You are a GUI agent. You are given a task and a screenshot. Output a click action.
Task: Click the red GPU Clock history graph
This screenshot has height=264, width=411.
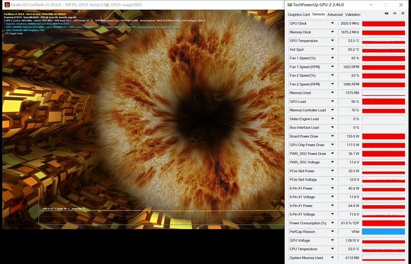click(383, 23)
